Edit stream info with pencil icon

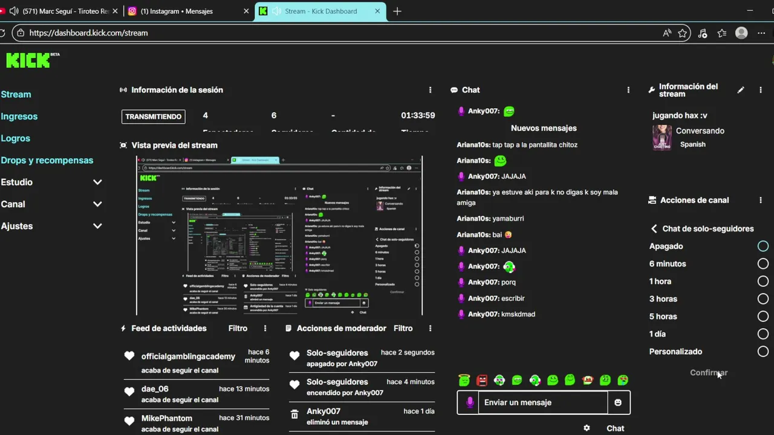[741, 90]
